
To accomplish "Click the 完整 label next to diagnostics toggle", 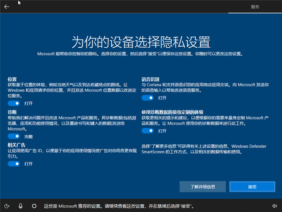I will coord(29,136).
